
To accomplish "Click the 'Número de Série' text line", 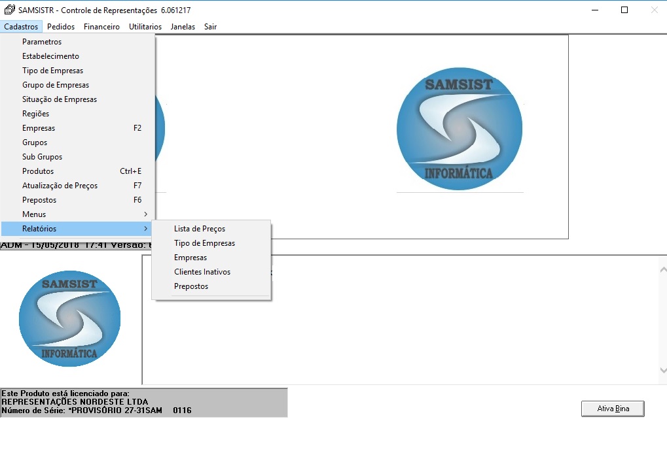I will click(97, 411).
